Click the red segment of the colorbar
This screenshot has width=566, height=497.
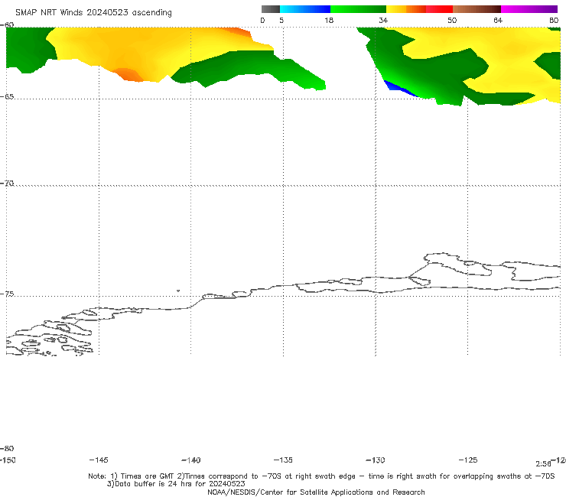439,9
